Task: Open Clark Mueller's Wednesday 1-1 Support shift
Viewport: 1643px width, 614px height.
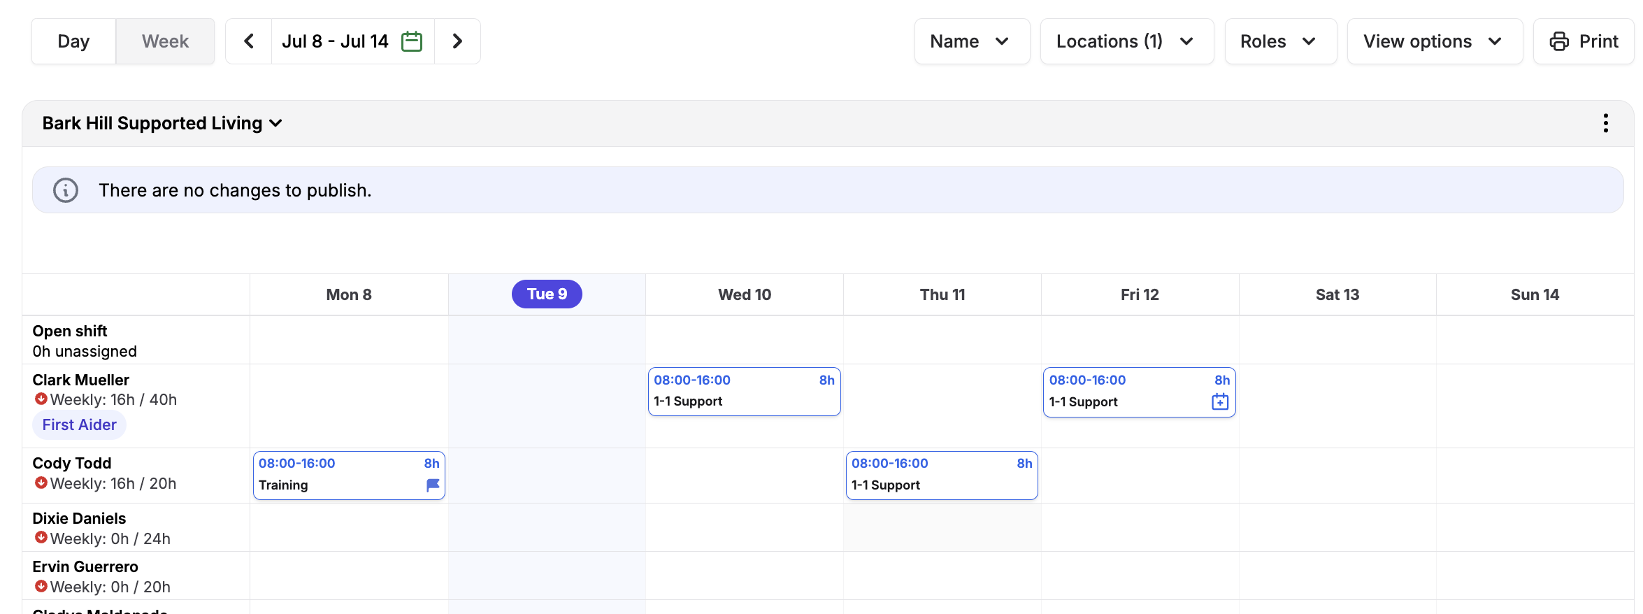Action: click(744, 392)
